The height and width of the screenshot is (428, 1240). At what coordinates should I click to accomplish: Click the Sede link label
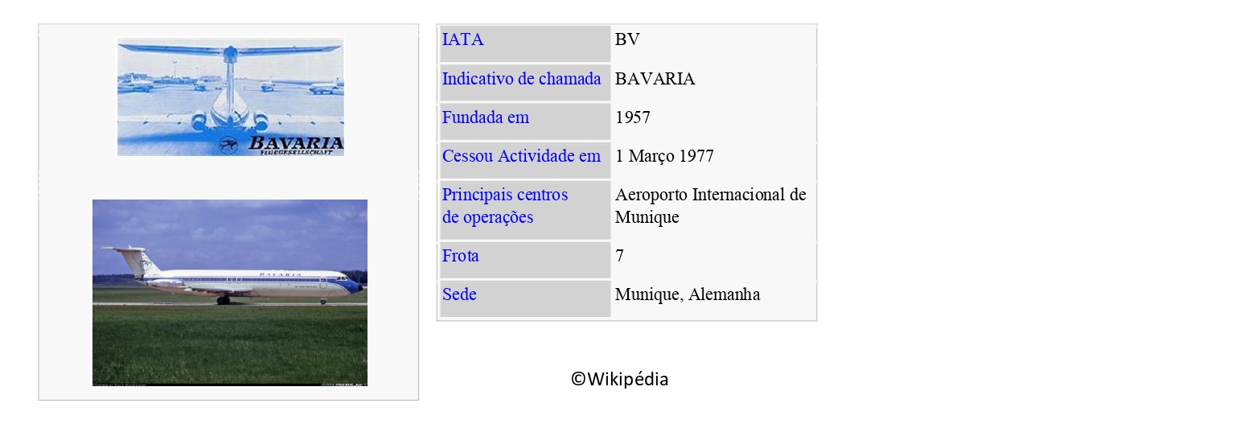459,294
